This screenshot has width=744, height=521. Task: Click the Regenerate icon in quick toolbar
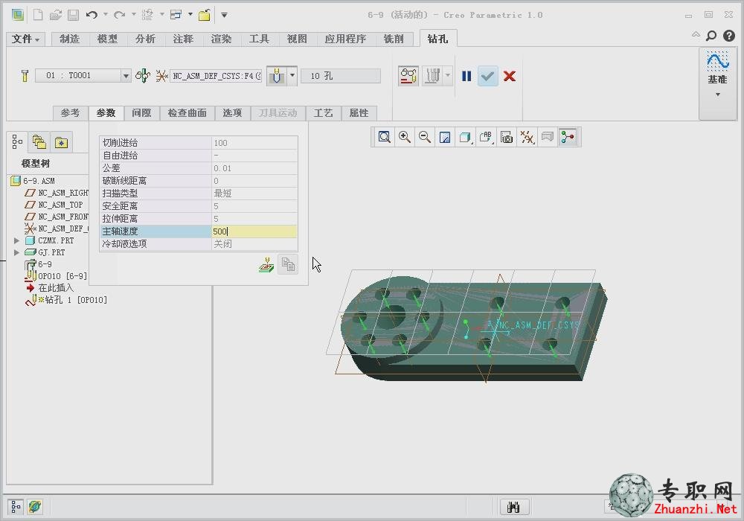click(x=147, y=15)
